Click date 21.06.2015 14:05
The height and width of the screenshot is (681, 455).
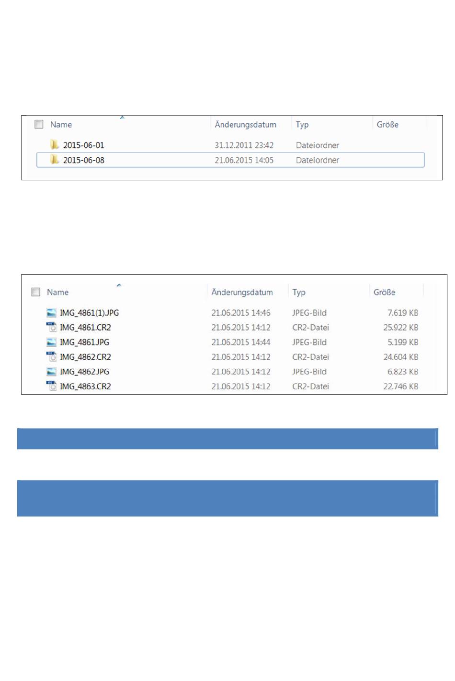coord(244,160)
